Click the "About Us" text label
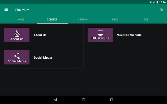167x104 pixels. coord(40,35)
